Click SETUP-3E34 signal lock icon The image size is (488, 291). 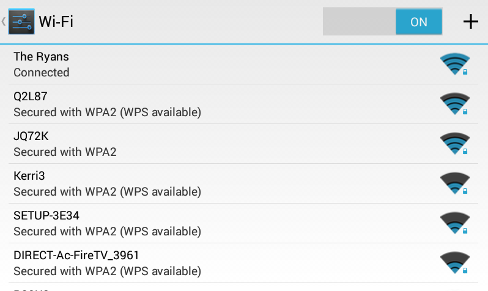[x=454, y=223]
